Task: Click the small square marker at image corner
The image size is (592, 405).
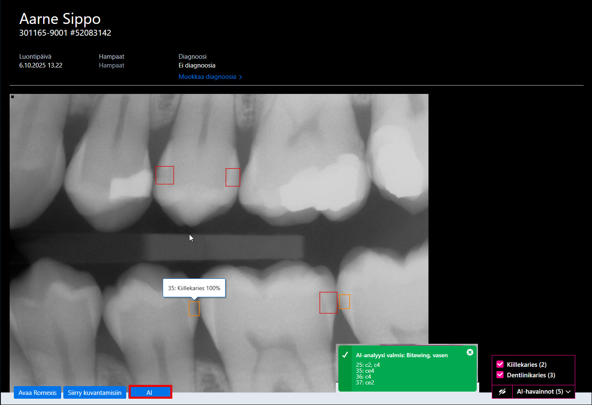Action: [13, 97]
